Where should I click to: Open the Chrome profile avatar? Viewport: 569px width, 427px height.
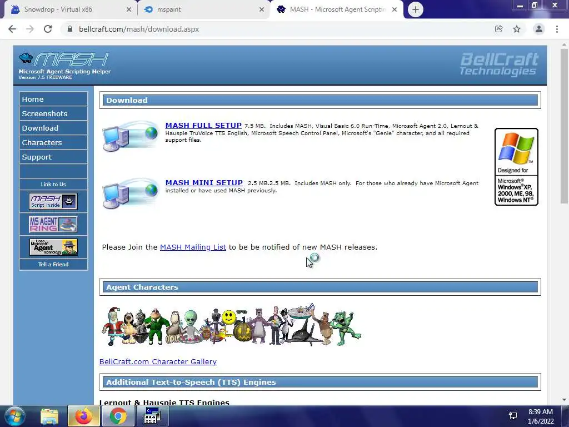pos(539,29)
